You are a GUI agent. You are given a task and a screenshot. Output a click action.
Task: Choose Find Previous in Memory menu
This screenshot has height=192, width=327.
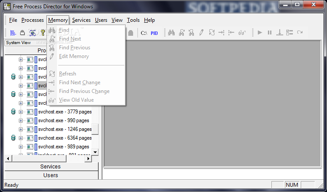86,48
